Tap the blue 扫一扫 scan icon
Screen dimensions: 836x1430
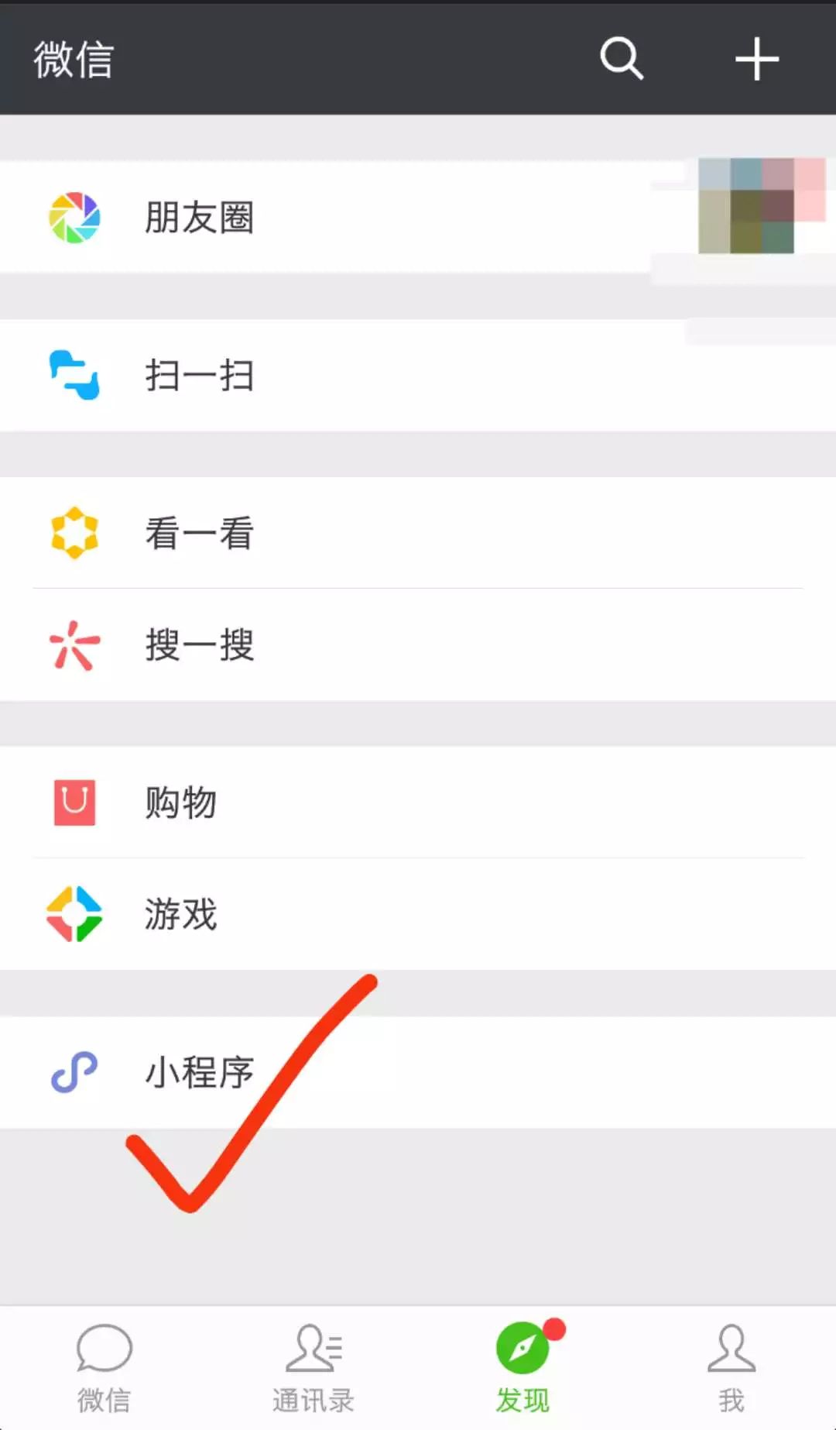click(x=74, y=375)
